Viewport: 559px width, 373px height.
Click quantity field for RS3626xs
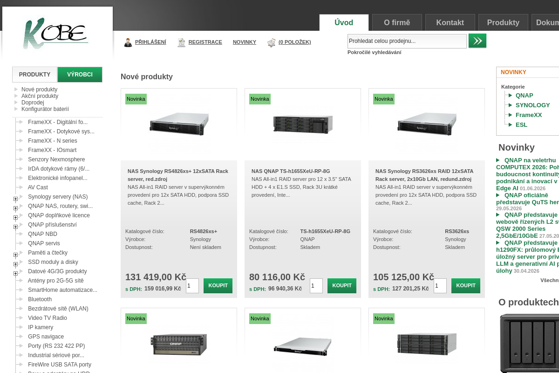click(440, 286)
